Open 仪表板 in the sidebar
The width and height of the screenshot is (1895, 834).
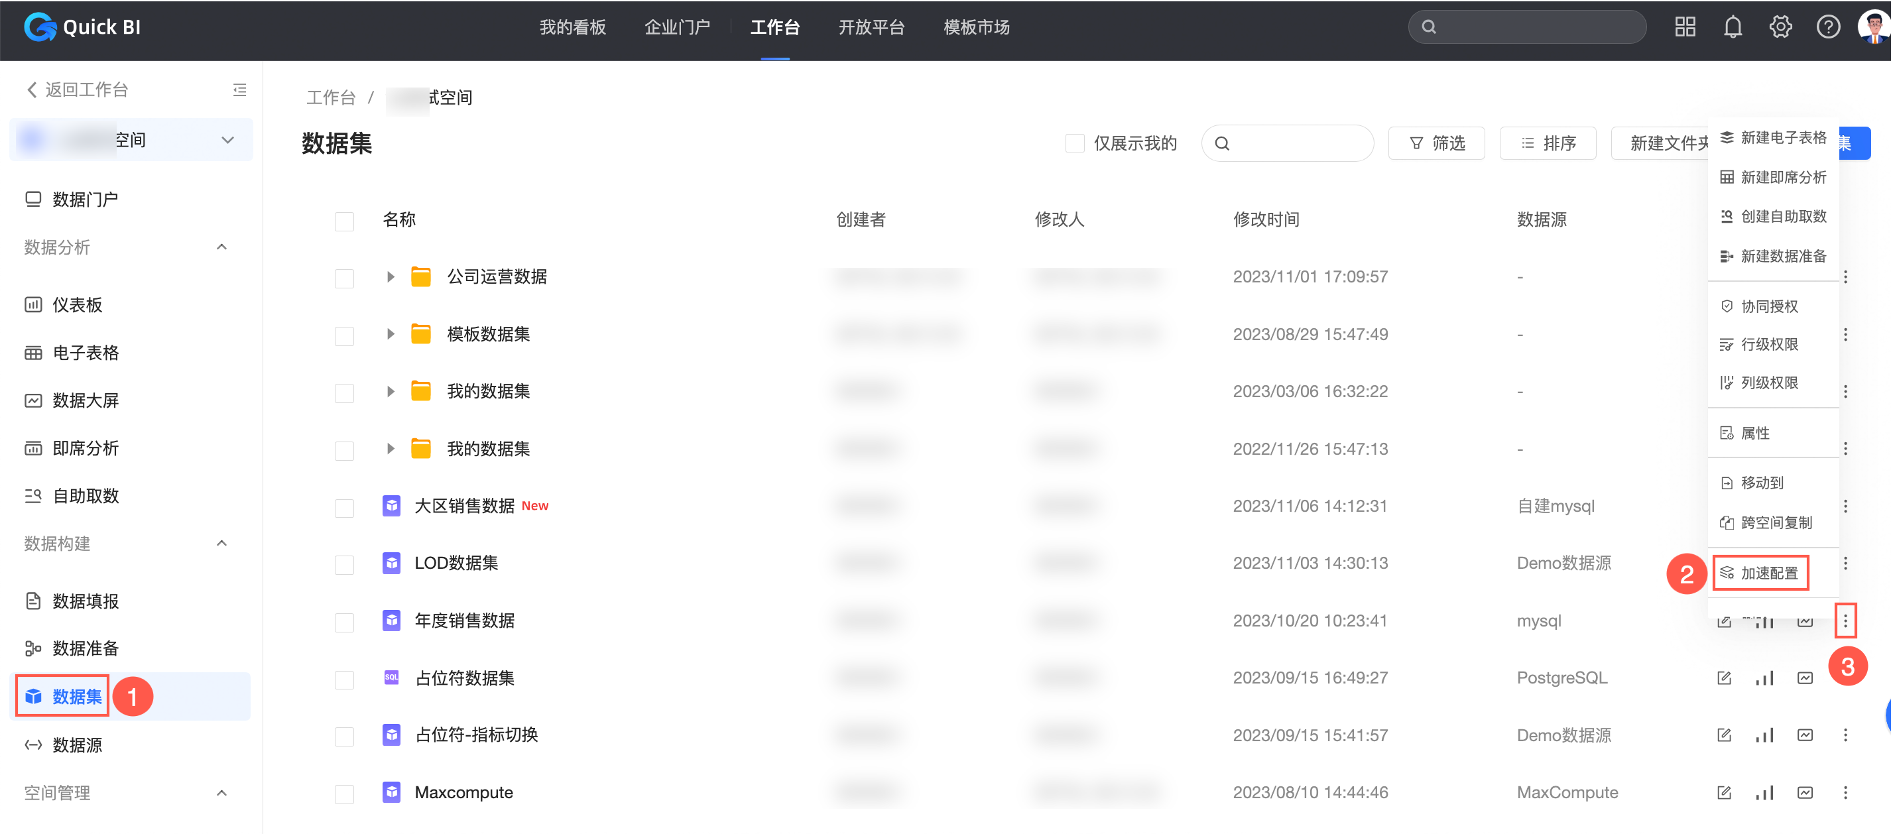pyautogui.click(x=77, y=305)
